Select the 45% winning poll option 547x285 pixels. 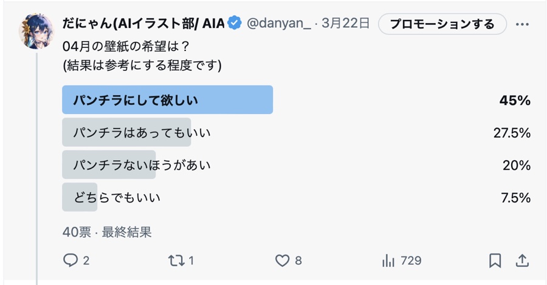(x=167, y=100)
